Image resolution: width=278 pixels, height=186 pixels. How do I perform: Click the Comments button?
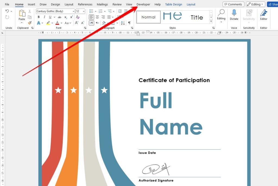click(233, 4)
